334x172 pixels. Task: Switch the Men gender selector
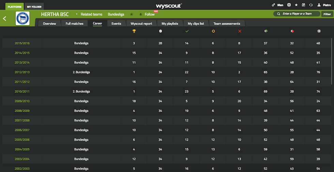pyautogui.click(x=277, y=5)
